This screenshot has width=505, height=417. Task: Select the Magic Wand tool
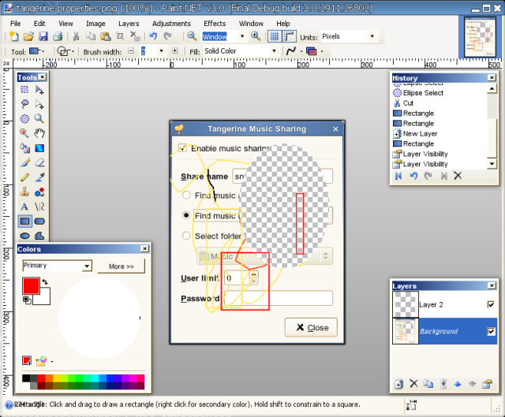tap(24, 133)
